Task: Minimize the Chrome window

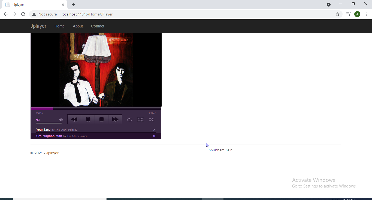Action: point(341,4)
